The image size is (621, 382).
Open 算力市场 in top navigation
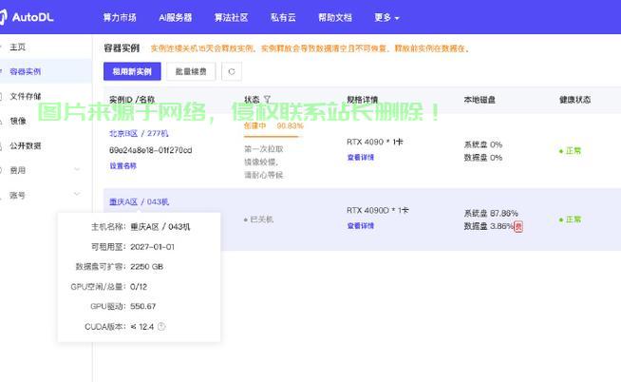120,17
